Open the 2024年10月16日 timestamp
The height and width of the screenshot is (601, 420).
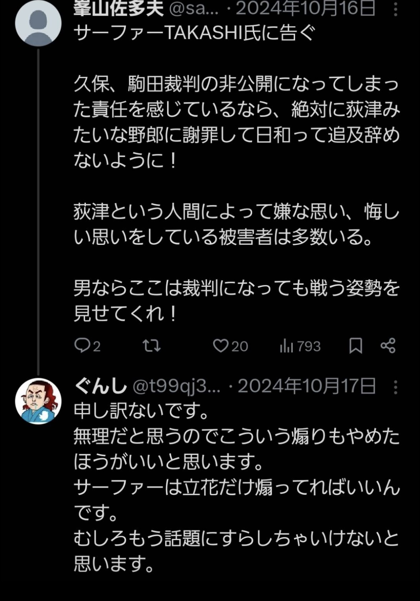(x=306, y=9)
